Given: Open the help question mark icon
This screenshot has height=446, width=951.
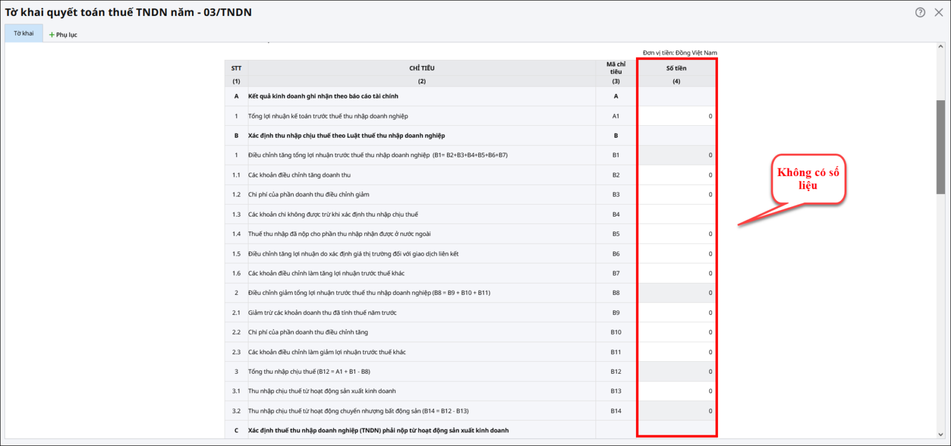Looking at the screenshot, I should [x=920, y=12].
